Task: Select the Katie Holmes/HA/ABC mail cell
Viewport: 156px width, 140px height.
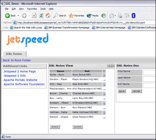Action: pos(87,113)
